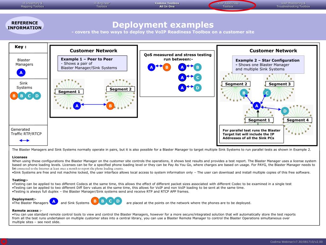This screenshot has width=326, height=245.
Task: Click the 'Deployment examples' title
Action: tap(163, 25)
